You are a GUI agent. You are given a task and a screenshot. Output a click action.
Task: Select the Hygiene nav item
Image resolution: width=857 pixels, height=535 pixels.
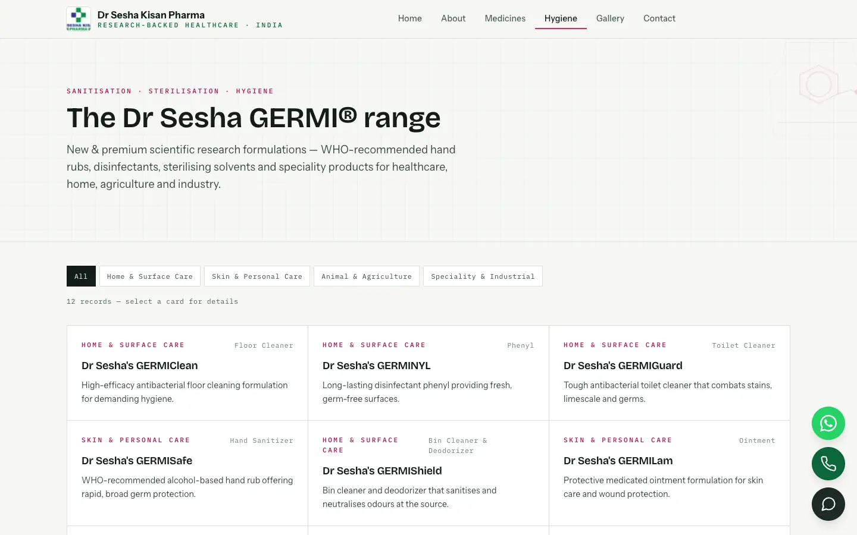[561, 18]
